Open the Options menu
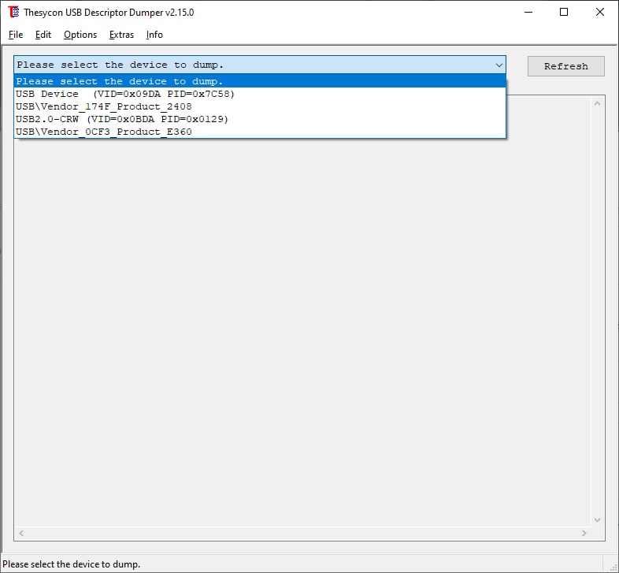The height and width of the screenshot is (573, 619). coord(80,35)
